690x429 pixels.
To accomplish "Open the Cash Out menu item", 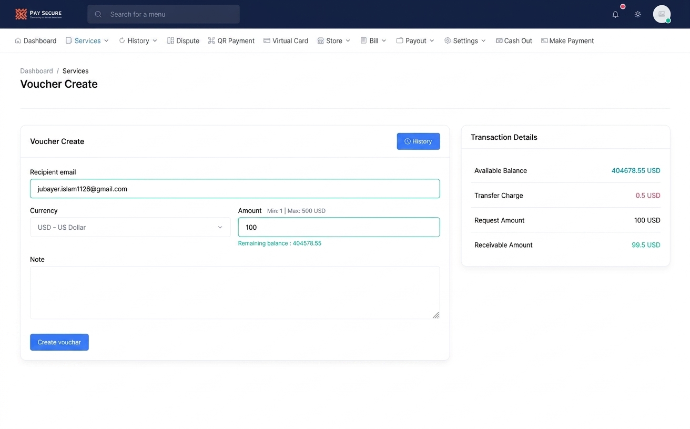I will click(x=514, y=40).
